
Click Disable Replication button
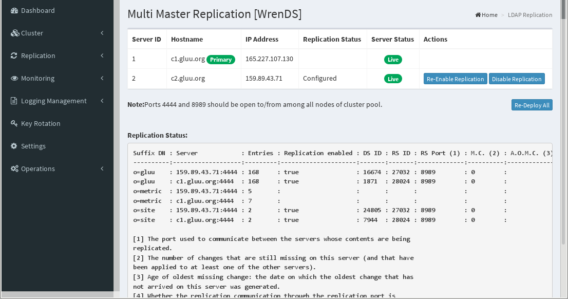(x=517, y=79)
